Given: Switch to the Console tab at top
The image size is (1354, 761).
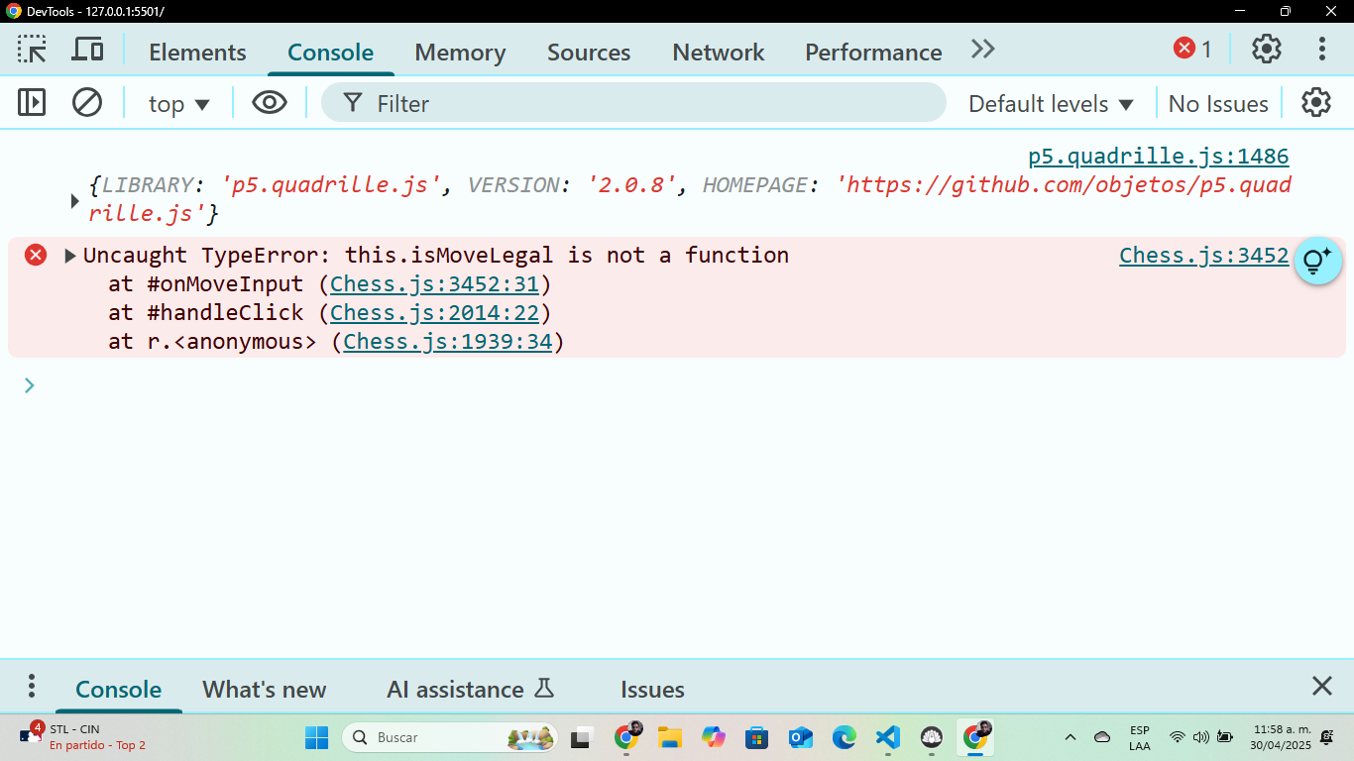Looking at the screenshot, I should coord(330,52).
